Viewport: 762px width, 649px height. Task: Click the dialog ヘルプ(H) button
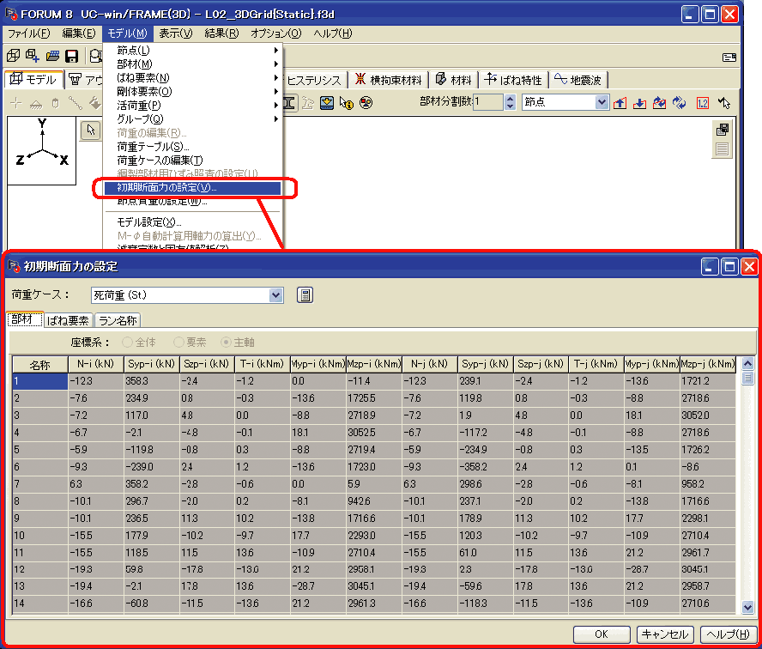[728, 634]
